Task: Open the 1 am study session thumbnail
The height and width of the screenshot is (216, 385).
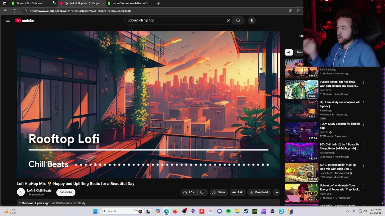Action: point(301,110)
